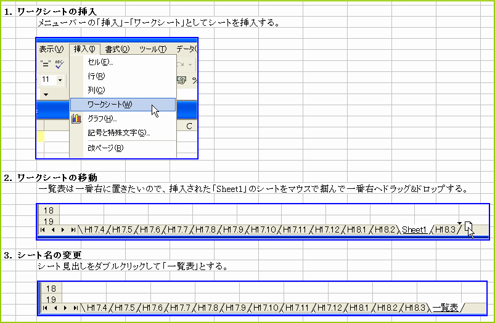Choose 行(R) from the insert menu
Image resolution: width=495 pixels, height=323 pixels.
123,76
